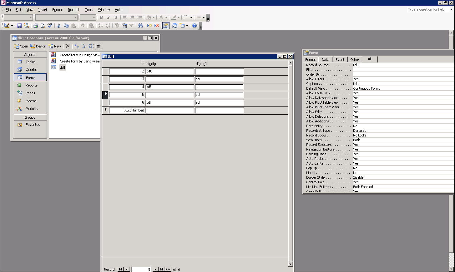The image size is (455, 272).
Task: Click the New Object toolbar icon
Action: [182, 26]
